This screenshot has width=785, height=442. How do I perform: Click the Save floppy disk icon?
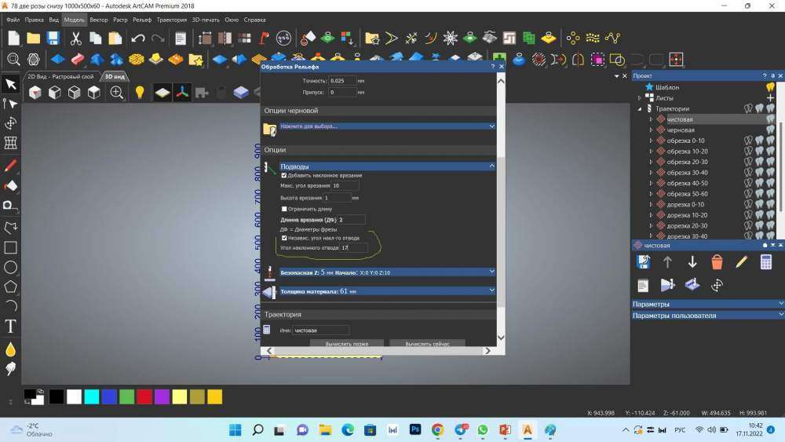[x=53, y=38]
